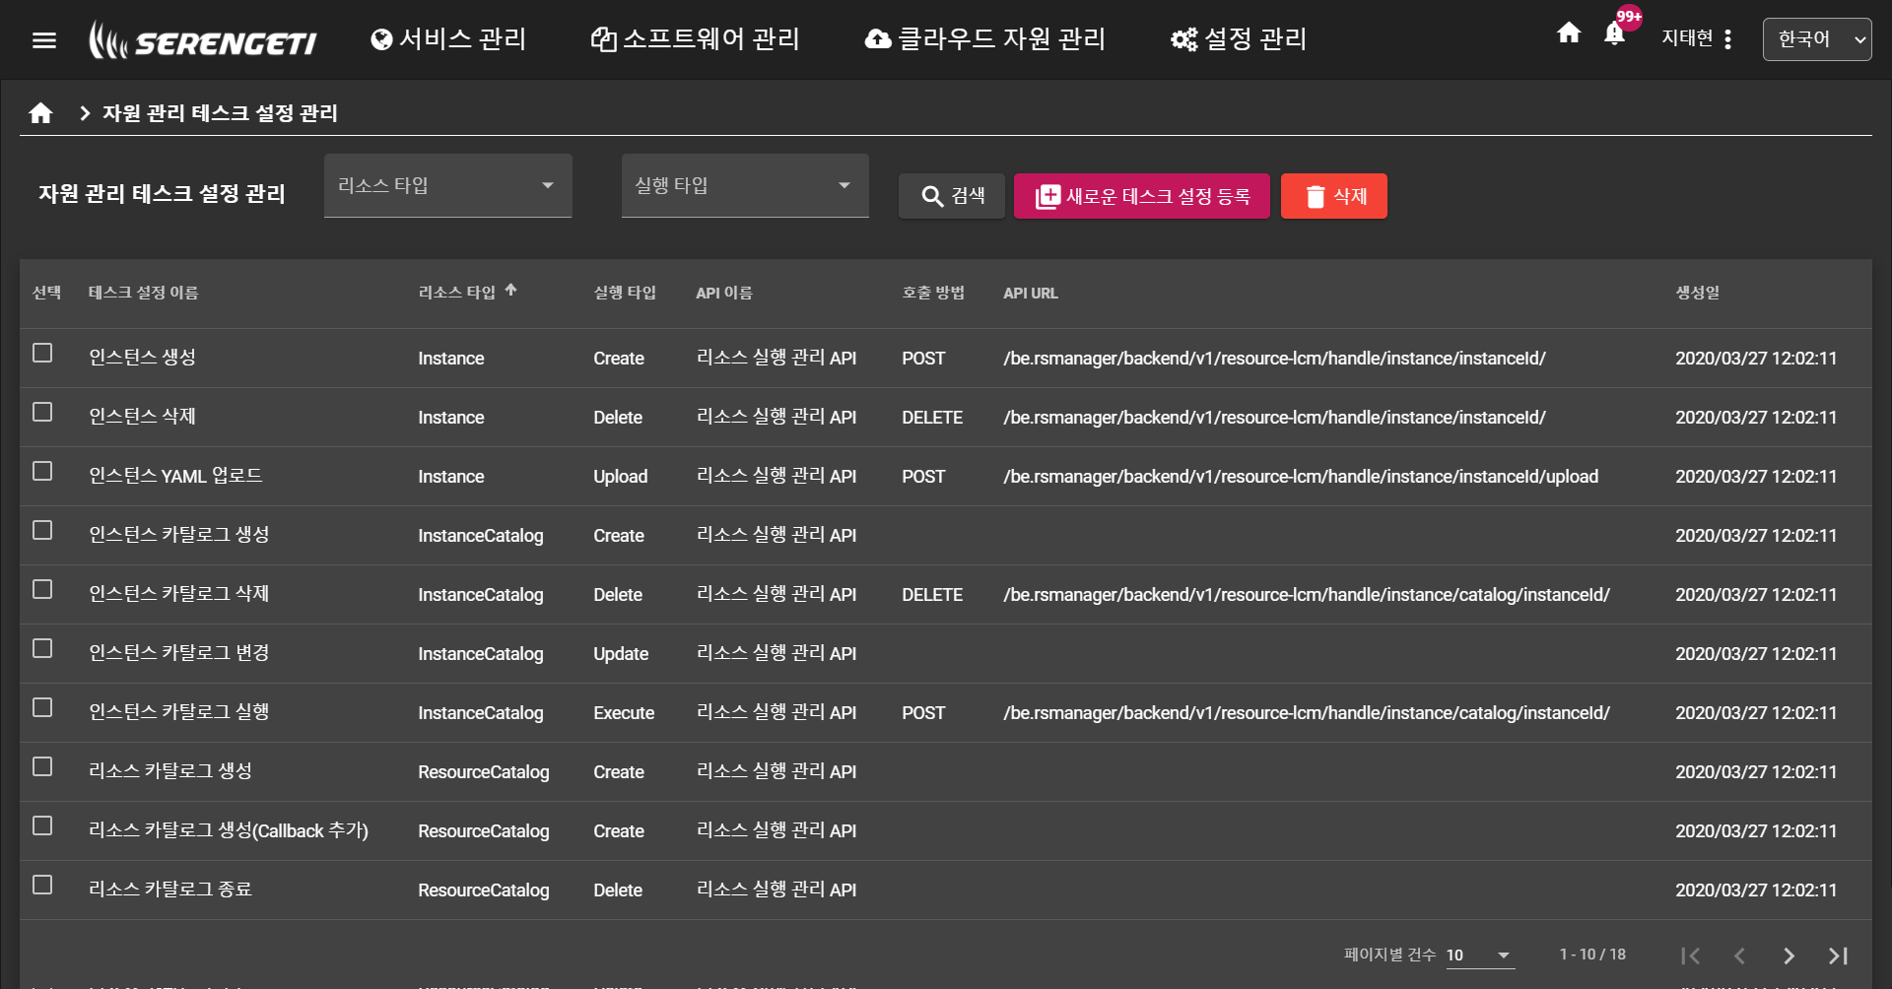Select the 인스턴스 YAML 업로드 checkbox
The height and width of the screenshot is (989, 1892).
(x=42, y=471)
